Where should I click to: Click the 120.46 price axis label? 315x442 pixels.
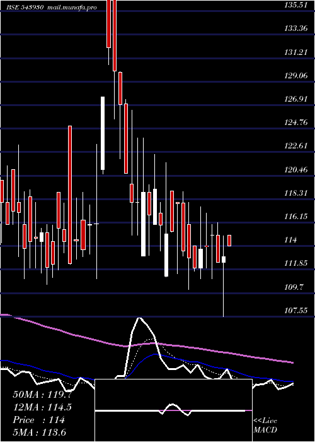pos(295,170)
